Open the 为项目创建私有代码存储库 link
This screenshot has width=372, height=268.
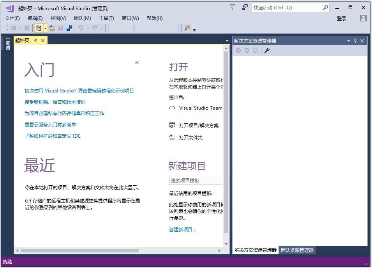point(64,114)
